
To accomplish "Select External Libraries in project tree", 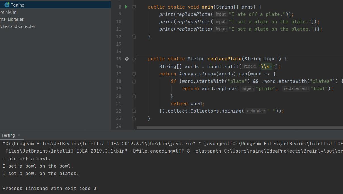I will click(12, 19).
